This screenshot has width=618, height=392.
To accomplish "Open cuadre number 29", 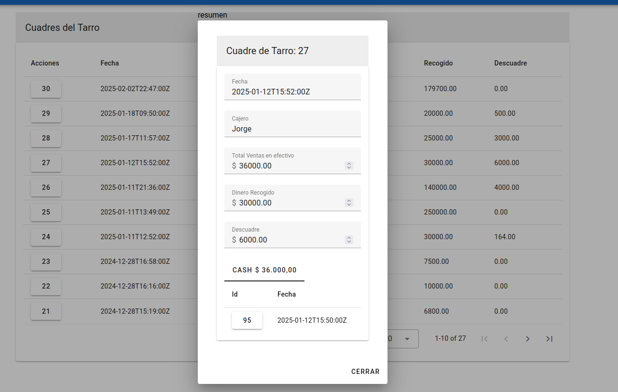I will click(x=46, y=113).
